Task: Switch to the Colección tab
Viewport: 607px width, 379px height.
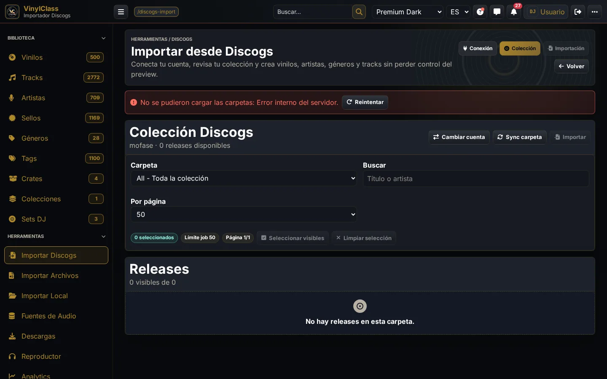Action: coord(520,48)
